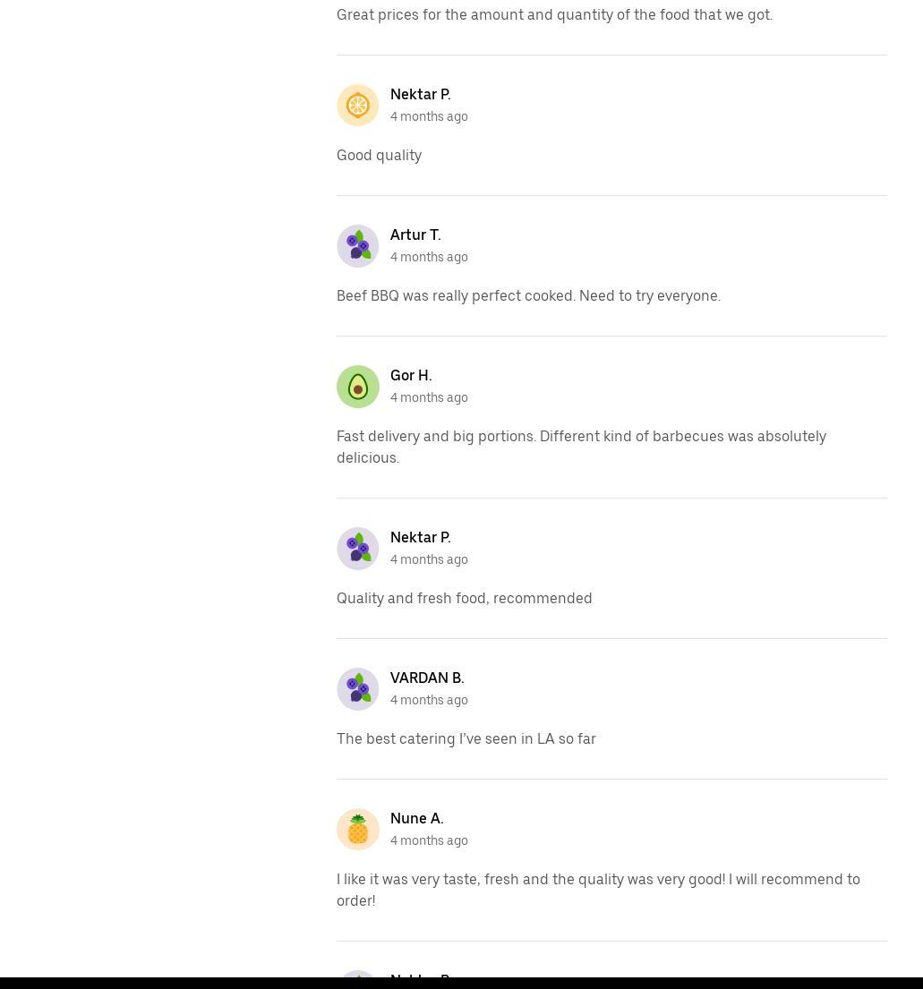
Task: Open Gor H.'s reviewer name
Action: point(411,375)
